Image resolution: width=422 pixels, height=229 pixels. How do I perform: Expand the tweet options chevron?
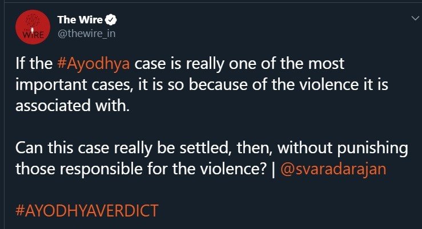414,19
